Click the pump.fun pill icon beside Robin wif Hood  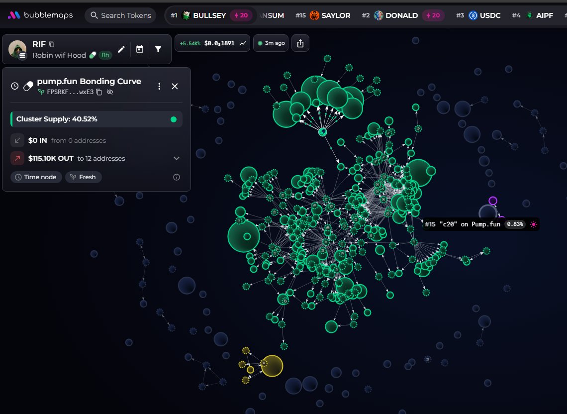tap(93, 55)
